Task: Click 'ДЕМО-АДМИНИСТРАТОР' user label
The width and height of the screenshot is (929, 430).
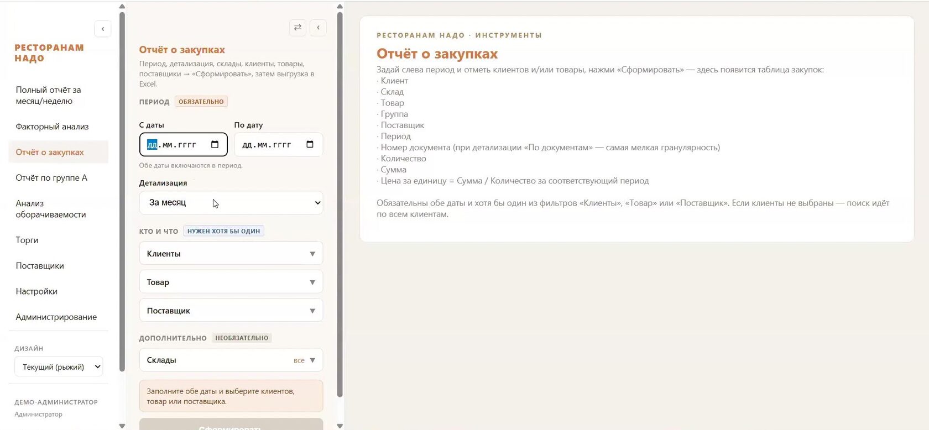Action: pyautogui.click(x=56, y=402)
